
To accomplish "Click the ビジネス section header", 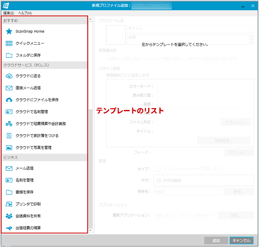I will point(44,157).
